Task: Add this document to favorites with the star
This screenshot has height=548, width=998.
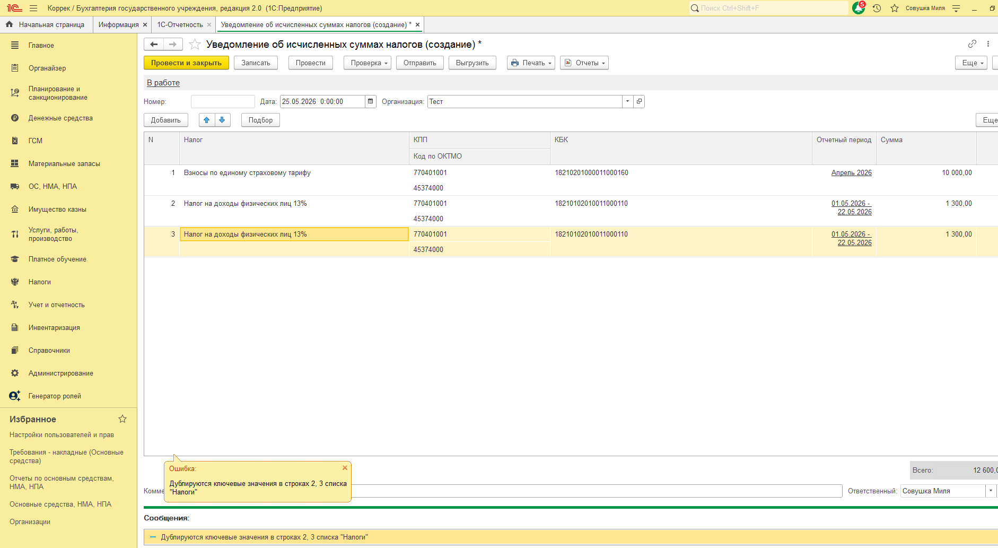Action: tap(195, 45)
